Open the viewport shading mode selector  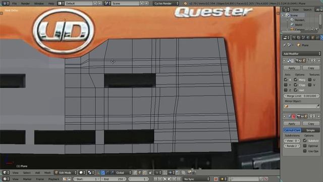(x=82, y=172)
